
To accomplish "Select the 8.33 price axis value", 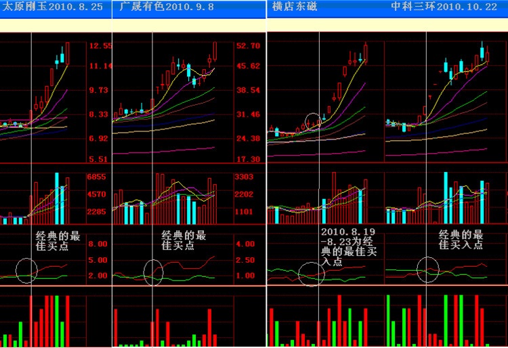I will (x=98, y=114).
